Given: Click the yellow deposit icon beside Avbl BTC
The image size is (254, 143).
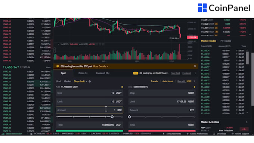Looking at the screenshot, I should [194, 87].
